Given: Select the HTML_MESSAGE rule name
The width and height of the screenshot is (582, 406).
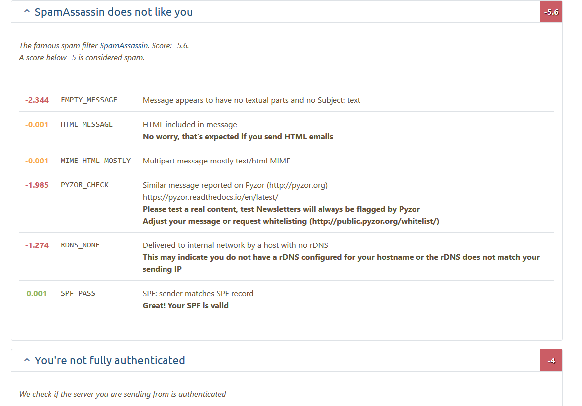Looking at the screenshot, I should pyautogui.click(x=86, y=125).
